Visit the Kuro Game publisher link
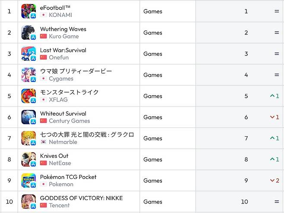 [63, 36]
